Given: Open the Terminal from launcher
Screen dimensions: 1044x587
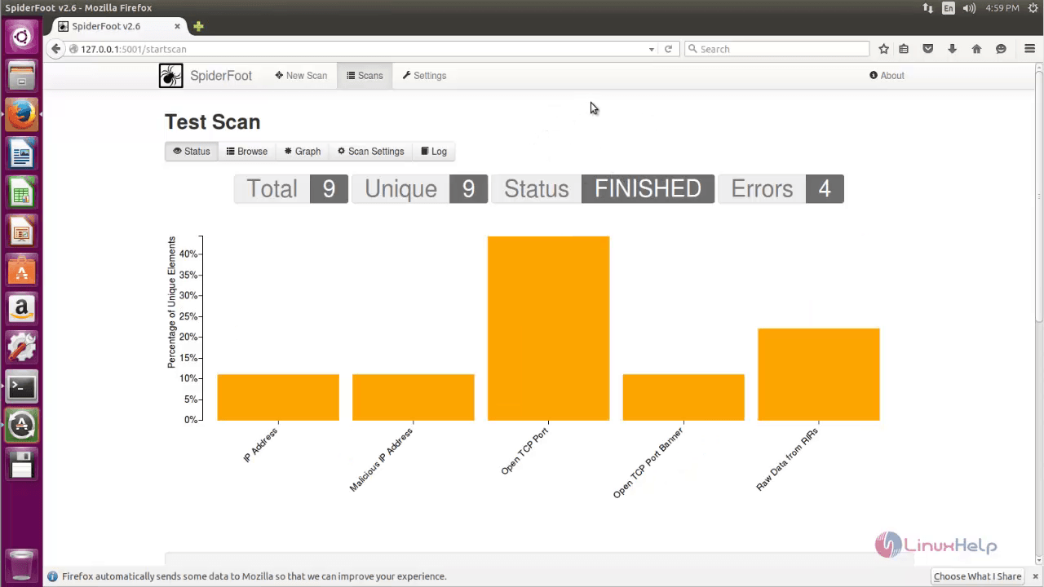Looking at the screenshot, I should 21,386.
